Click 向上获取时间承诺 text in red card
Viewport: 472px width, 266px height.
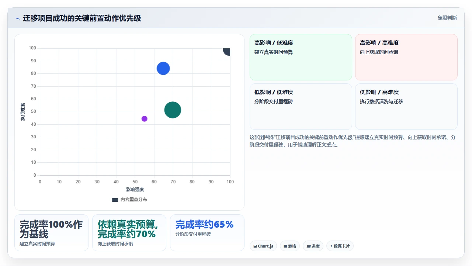[379, 52]
